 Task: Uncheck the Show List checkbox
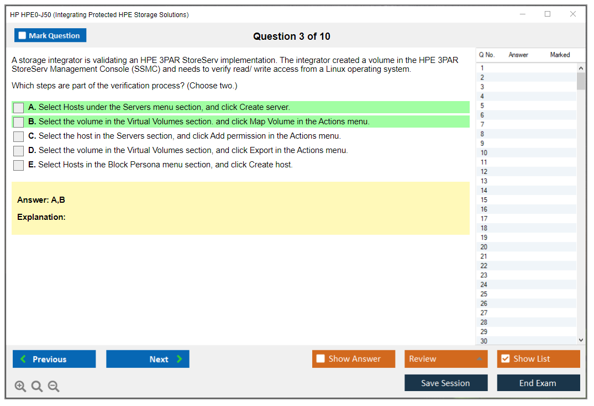pos(505,359)
